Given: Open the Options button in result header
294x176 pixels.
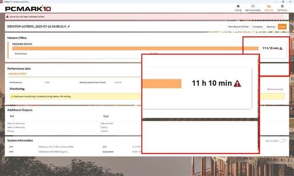Looking at the screenshot, I should (271, 27).
